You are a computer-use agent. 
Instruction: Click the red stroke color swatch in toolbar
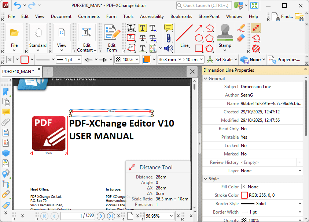point(25,60)
